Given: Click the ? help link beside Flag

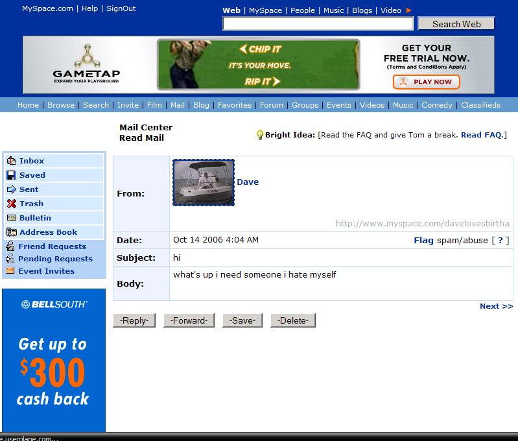Looking at the screenshot, I should pos(500,241).
